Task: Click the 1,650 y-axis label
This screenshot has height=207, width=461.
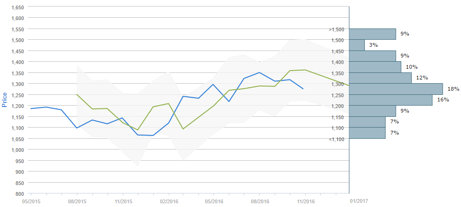Action: click(17, 7)
